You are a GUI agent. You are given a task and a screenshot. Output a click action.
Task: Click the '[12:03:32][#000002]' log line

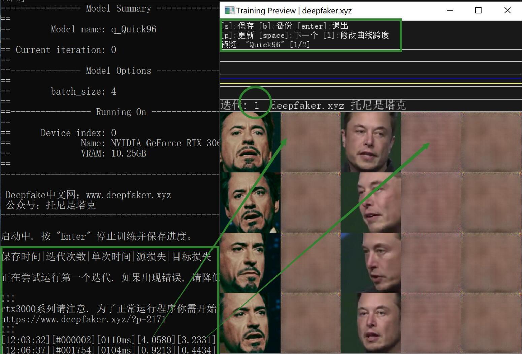tap(108, 340)
